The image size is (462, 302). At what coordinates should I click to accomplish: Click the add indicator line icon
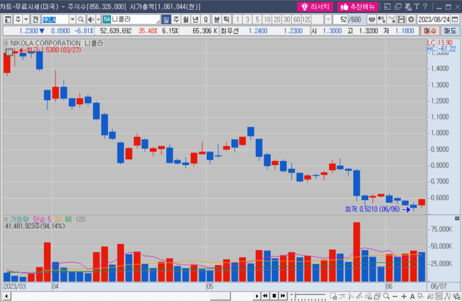(392, 19)
